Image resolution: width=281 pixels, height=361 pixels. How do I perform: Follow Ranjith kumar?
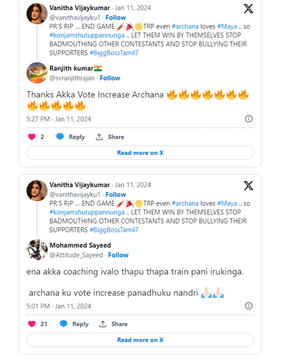pyautogui.click(x=110, y=78)
